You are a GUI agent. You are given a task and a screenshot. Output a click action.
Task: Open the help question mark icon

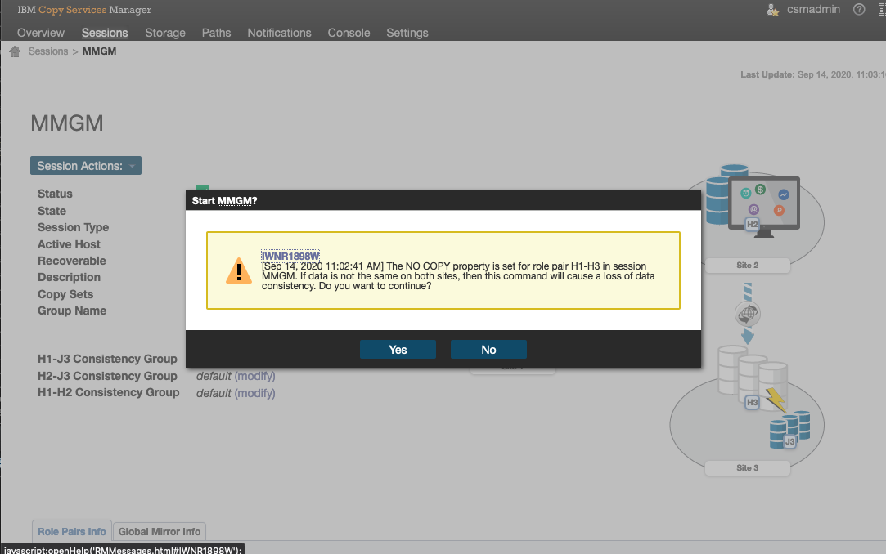859,10
